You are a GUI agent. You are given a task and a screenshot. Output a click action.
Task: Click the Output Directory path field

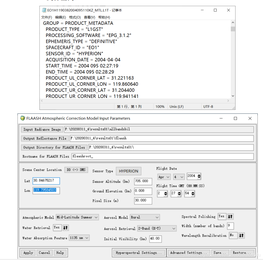click(171, 147)
